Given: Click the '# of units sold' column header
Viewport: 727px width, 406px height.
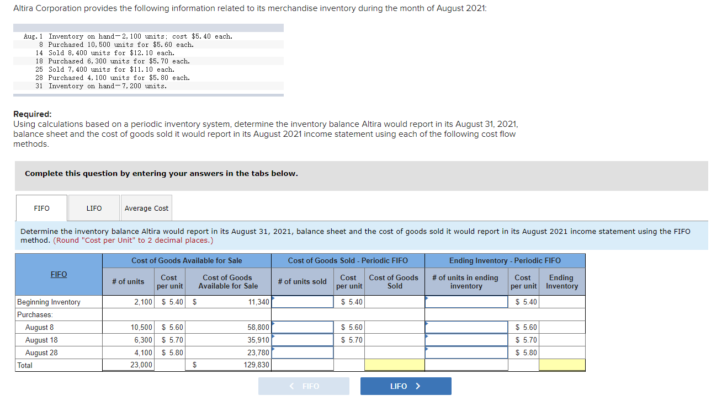Looking at the screenshot, I should tap(303, 282).
